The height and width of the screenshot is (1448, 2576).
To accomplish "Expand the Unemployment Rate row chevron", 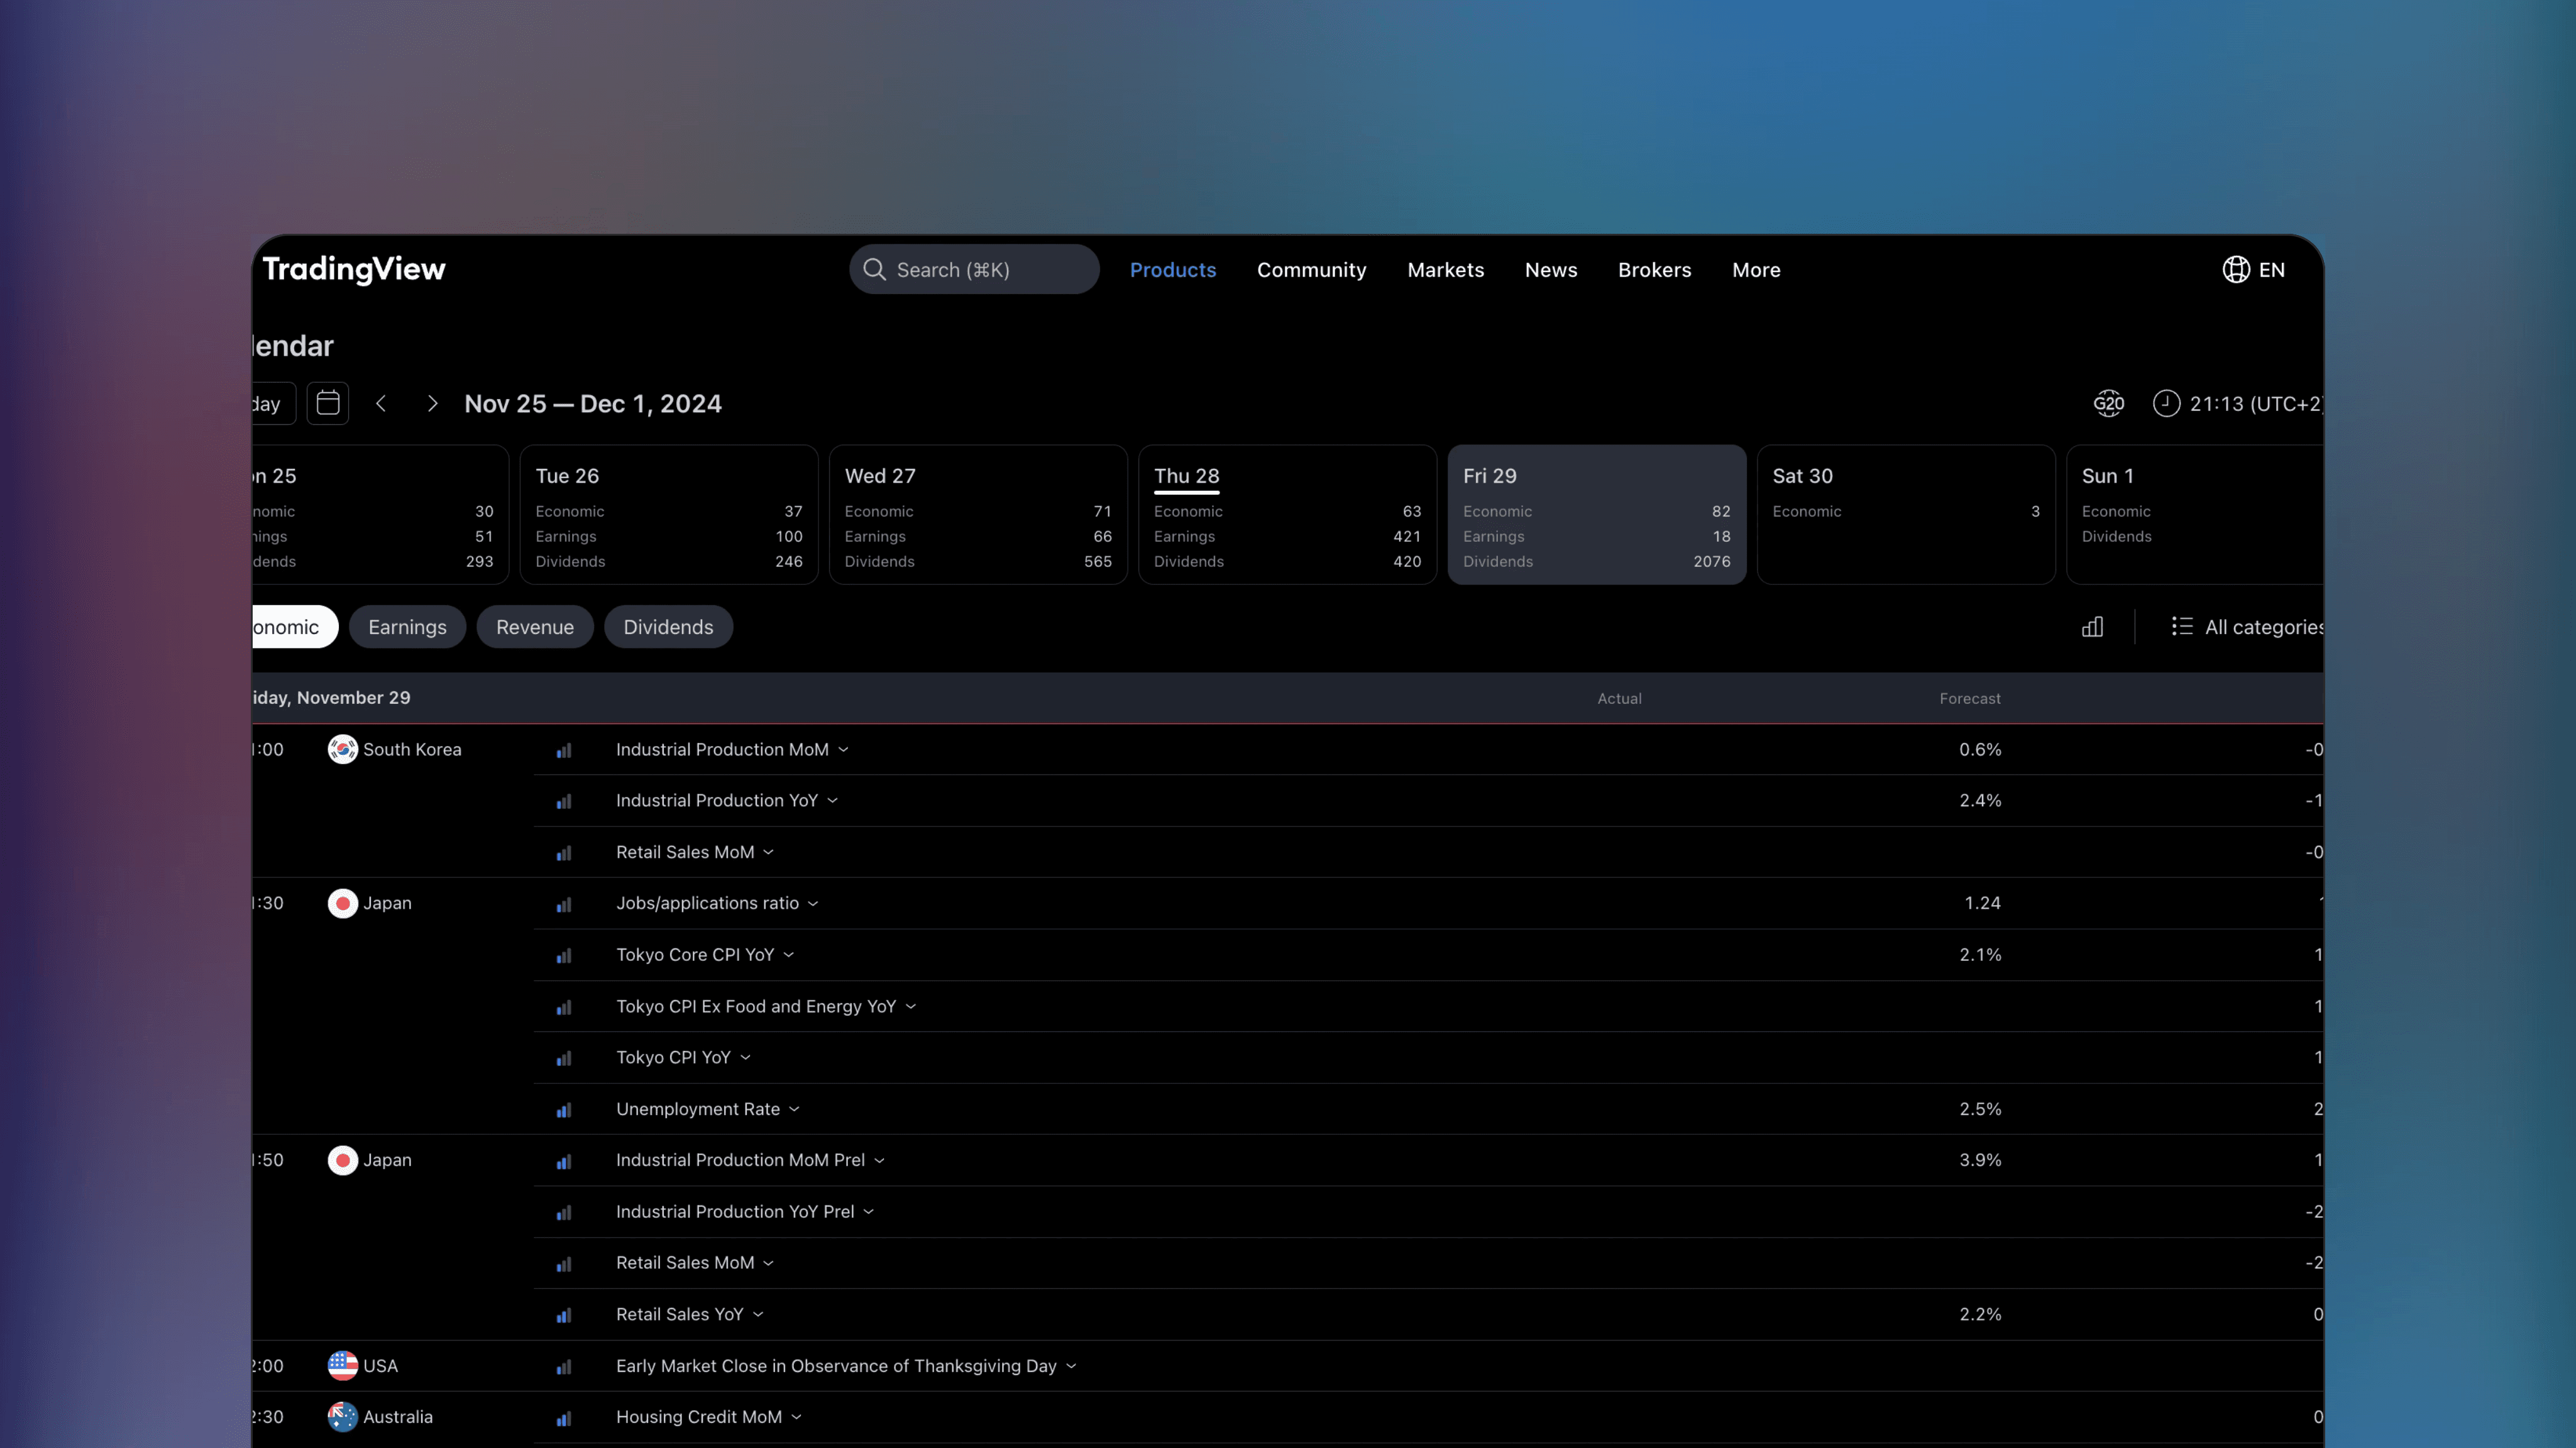I will point(795,1108).
